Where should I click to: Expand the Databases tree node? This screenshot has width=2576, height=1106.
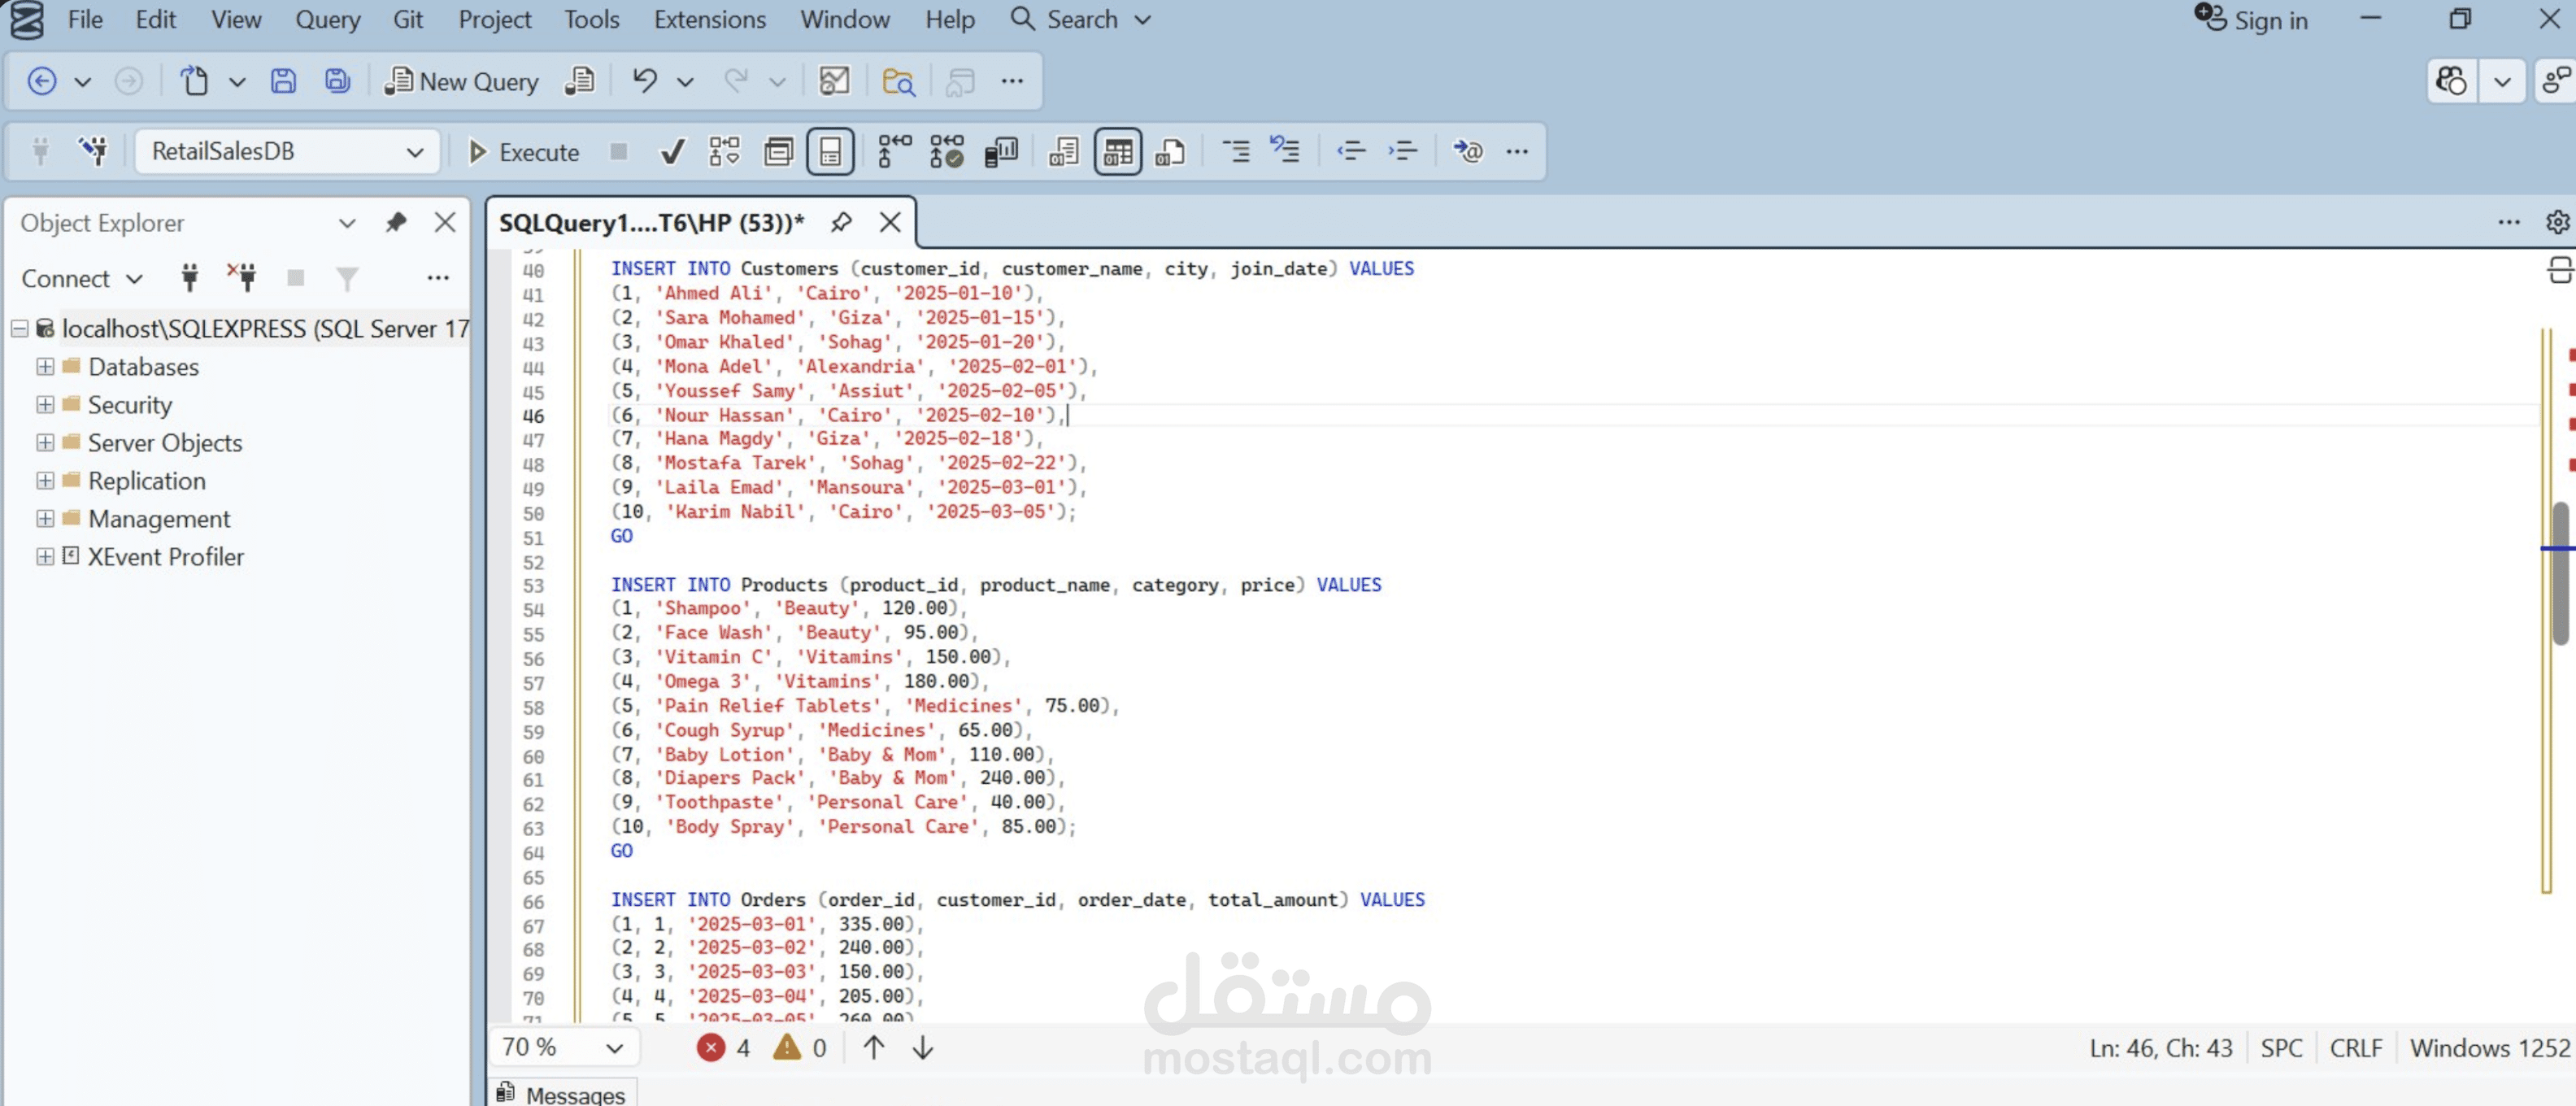45,367
